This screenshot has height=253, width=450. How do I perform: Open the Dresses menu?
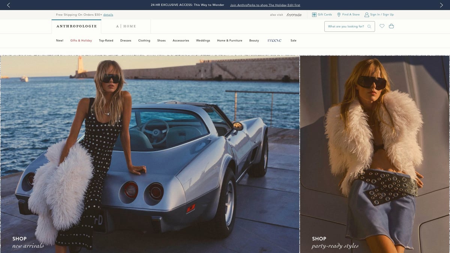(x=126, y=40)
